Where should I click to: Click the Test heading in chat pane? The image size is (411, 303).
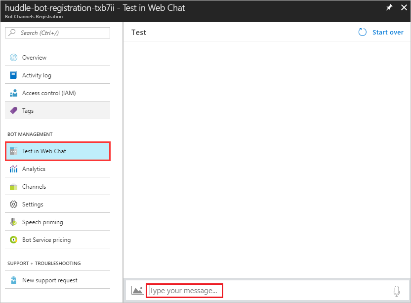pyautogui.click(x=138, y=32)
